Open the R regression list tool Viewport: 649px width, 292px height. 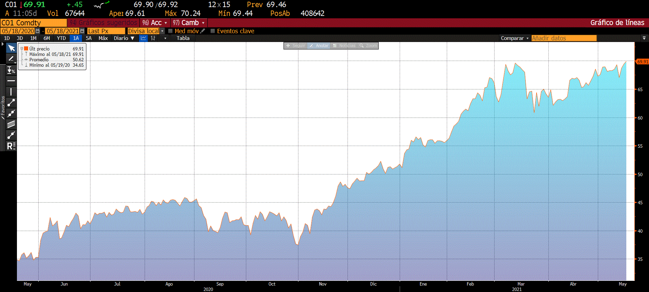pyautogui.click(x=11, y=146)
